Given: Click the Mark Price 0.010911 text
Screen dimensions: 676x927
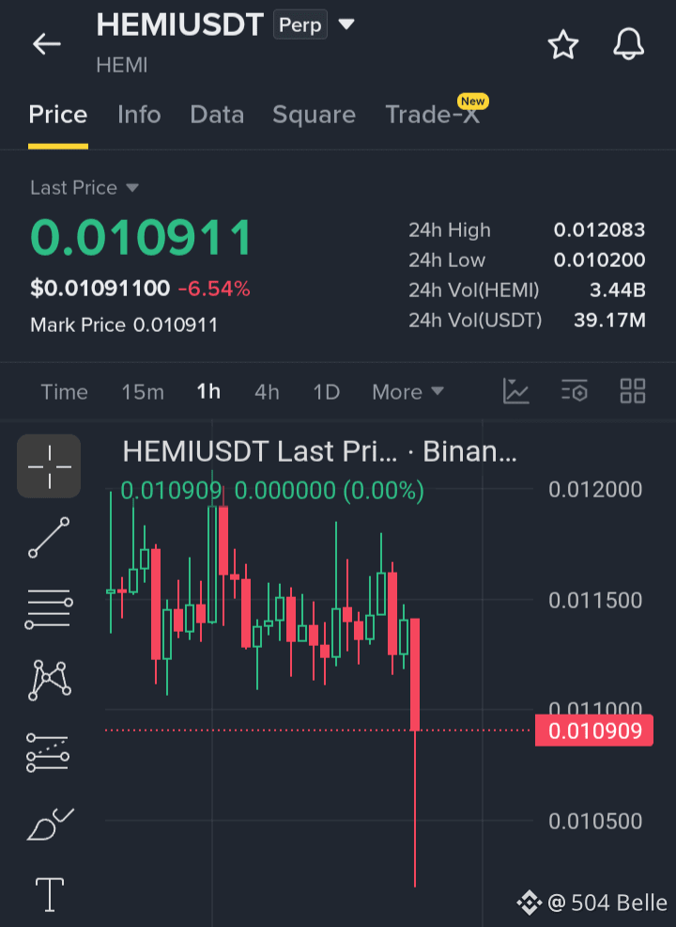Looking at the screenshot, I should [124, 325].
